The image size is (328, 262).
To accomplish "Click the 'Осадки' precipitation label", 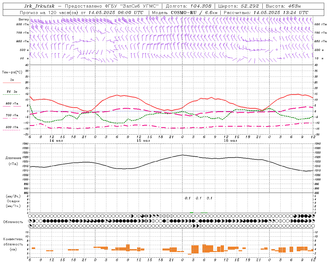I will [x=13, y=201].
